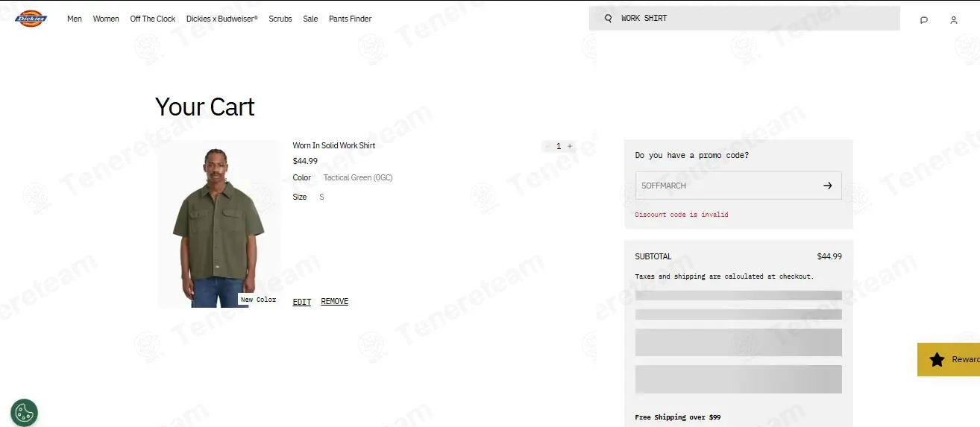Click the Tactical Green (0GC) color text
Screen dimensions: 980x427
358,177
